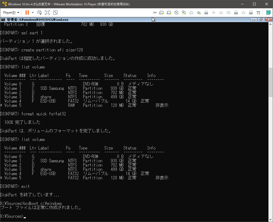Image resolution: width=273 pixels, height=222 pixels.
Task: Minimize the cmd.exe console window
Action: (x=254, y=19)
